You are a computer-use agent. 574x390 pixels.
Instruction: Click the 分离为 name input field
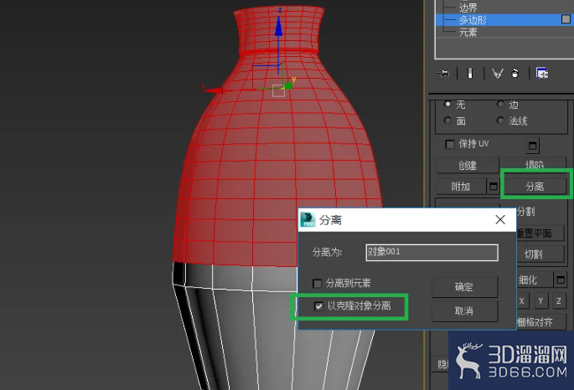[432, 253]
